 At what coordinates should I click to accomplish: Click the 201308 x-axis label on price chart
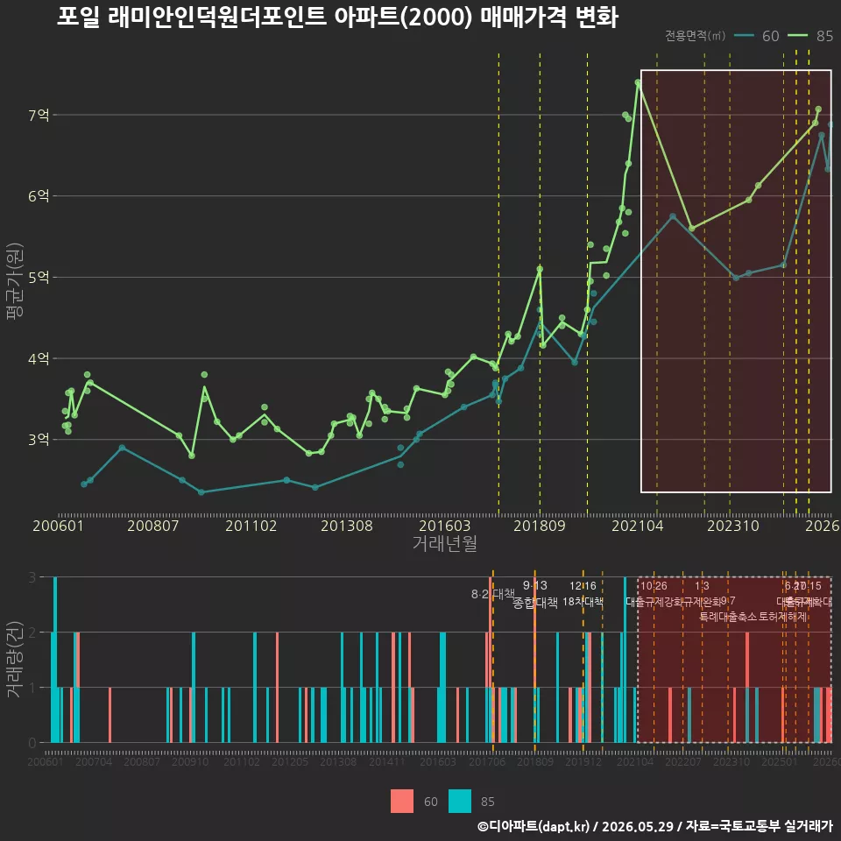(x=347, y=526)
